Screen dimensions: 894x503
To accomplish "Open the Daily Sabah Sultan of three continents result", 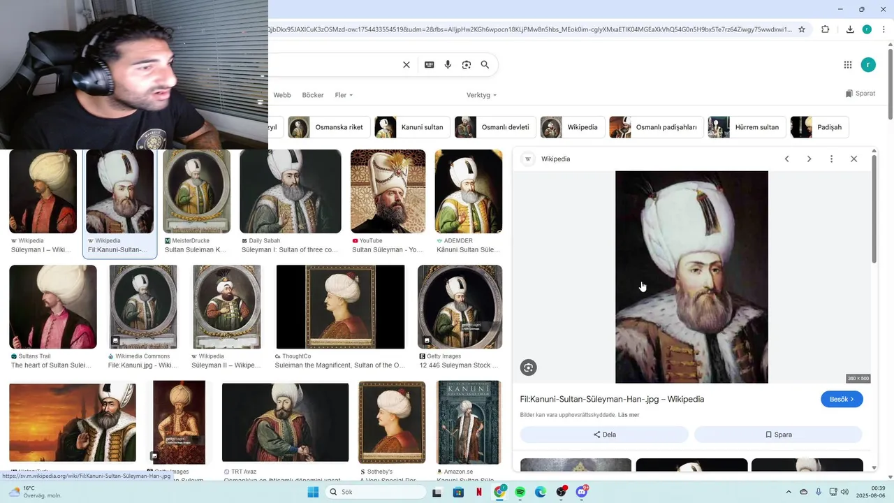I will [x=291, y=191].
